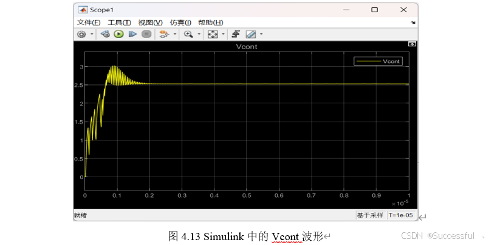Click the ×10⁻⁵ axis exponent label
The width and height of the screenshot is (500, 245).
pyautogui.click(x=400, y=203)
